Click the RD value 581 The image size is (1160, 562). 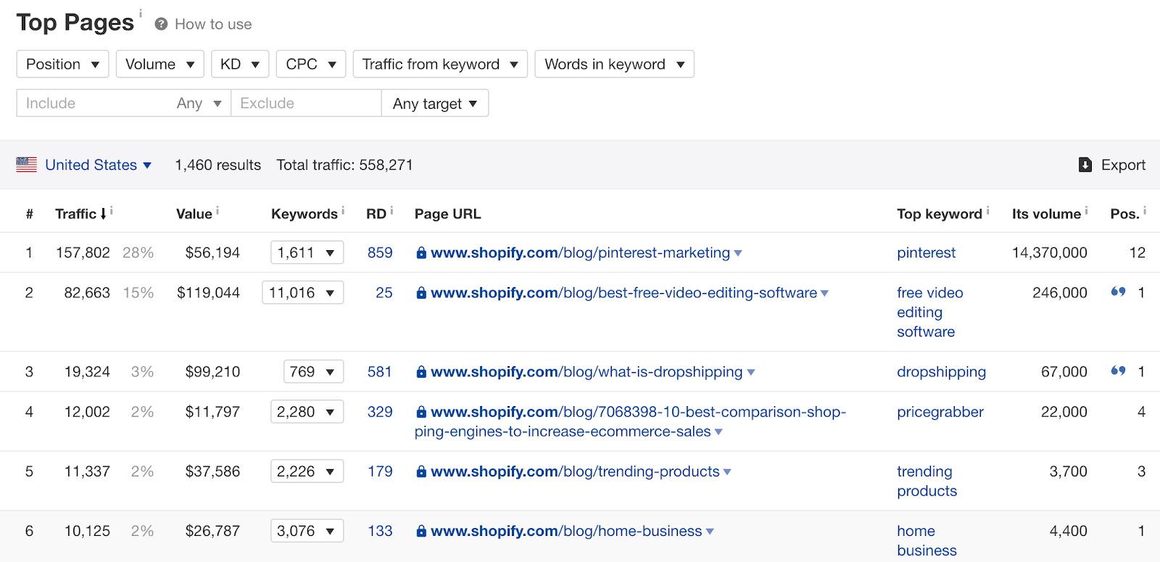(x=380, y=371)
